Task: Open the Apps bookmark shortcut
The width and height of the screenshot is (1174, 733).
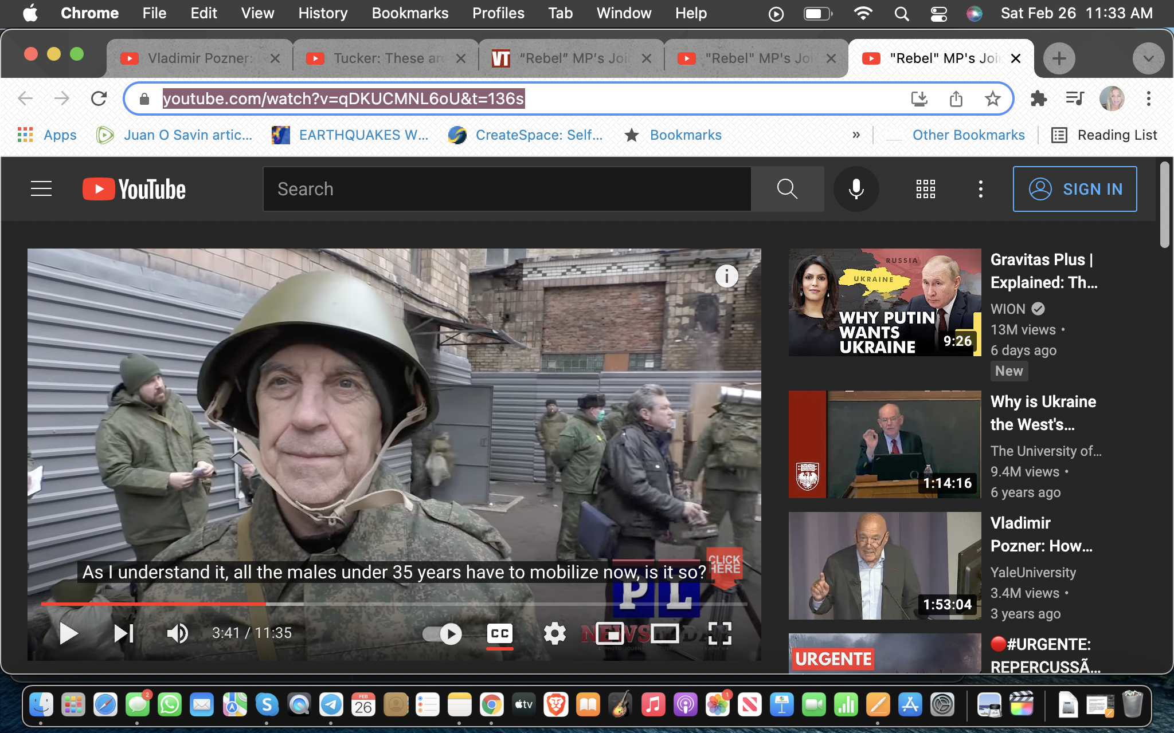Action: [x=47, y=135]
